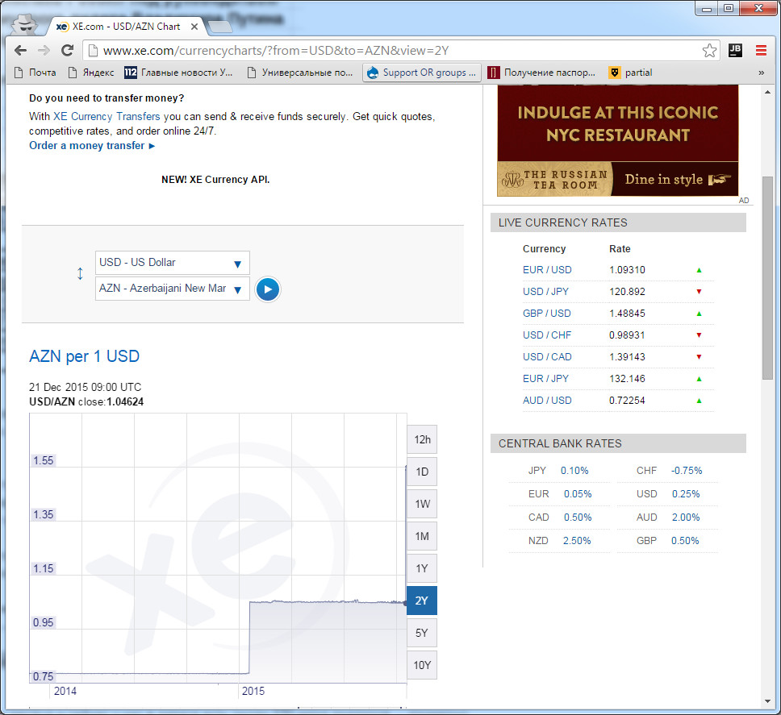This screenshot has height=715, width=781.
Task: Open the EUR / USD live rate
Action: click(x=547, y=270)
